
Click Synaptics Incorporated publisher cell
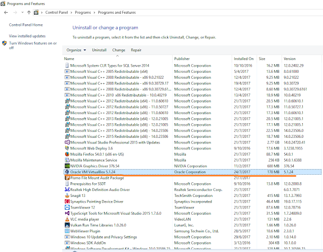click(x=193, y=201)
